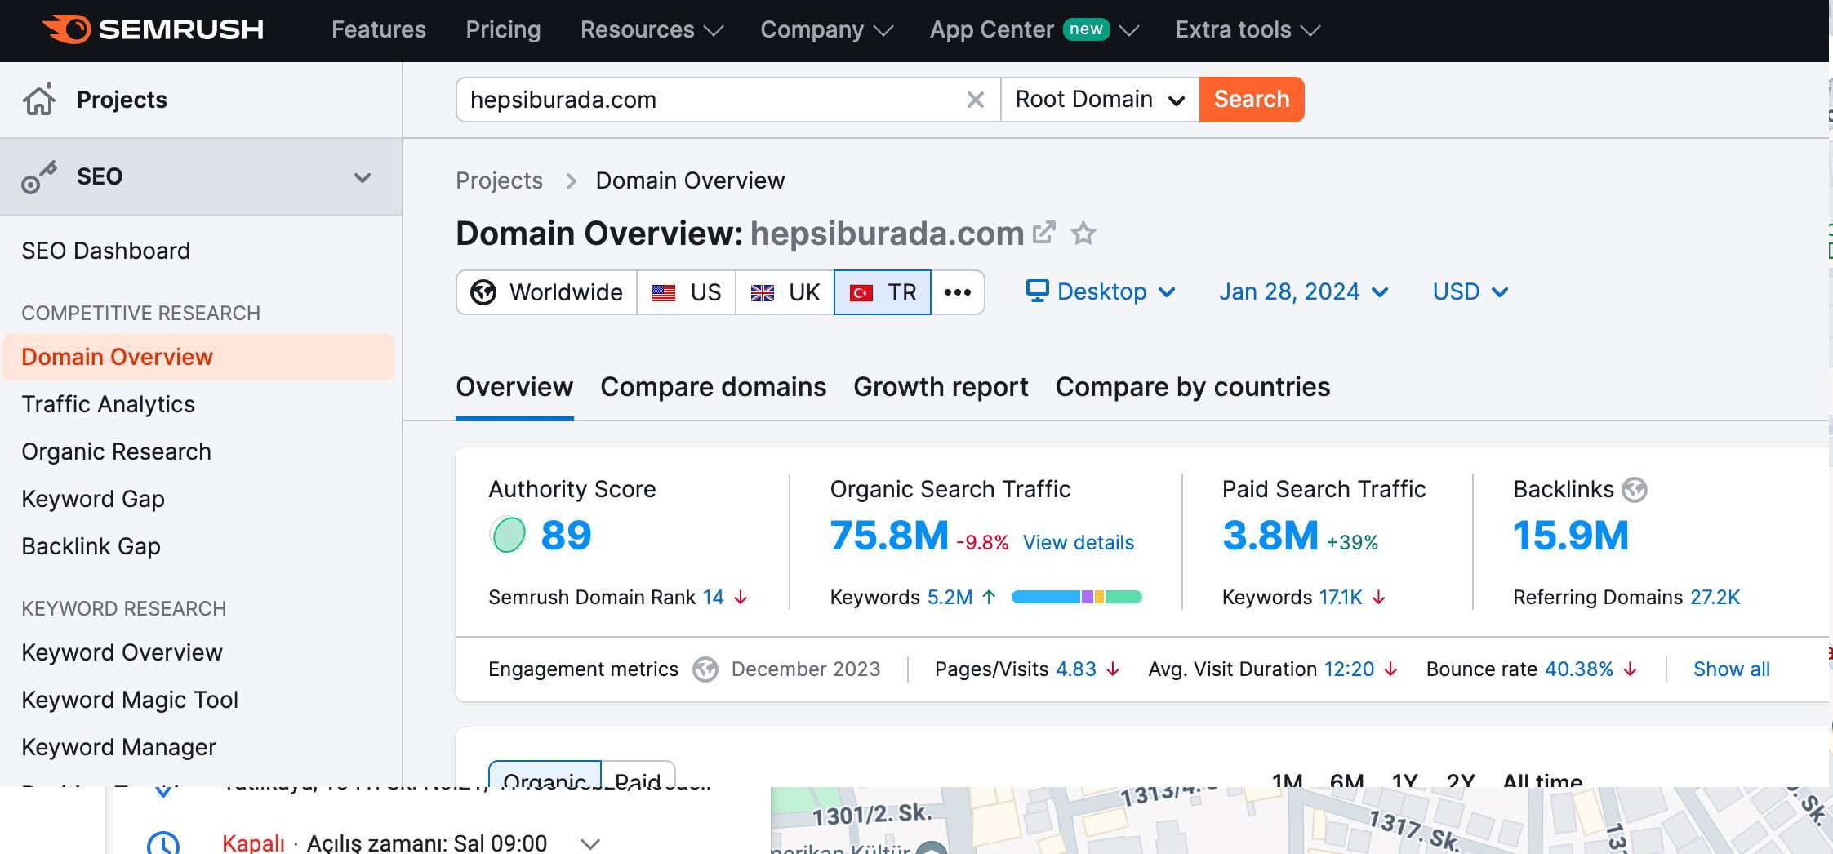
Task: Open the Jan 28, 2024 date picker
Action: click(x=1303, y=292)
